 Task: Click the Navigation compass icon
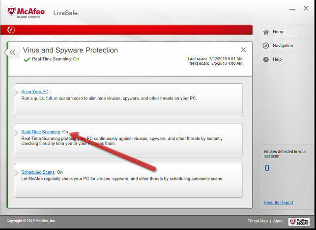[x=266, y=46]
